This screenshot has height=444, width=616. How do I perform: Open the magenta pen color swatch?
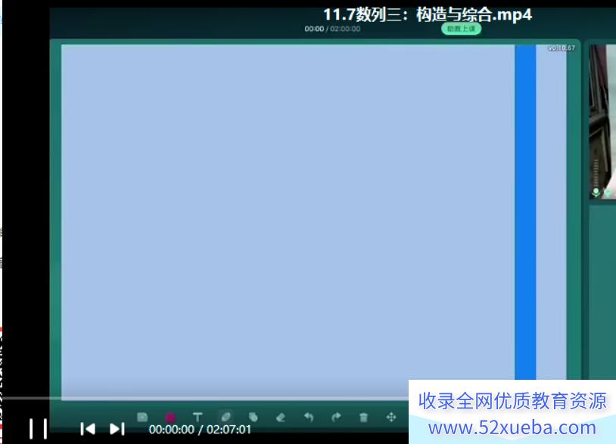tap(170, 418)
